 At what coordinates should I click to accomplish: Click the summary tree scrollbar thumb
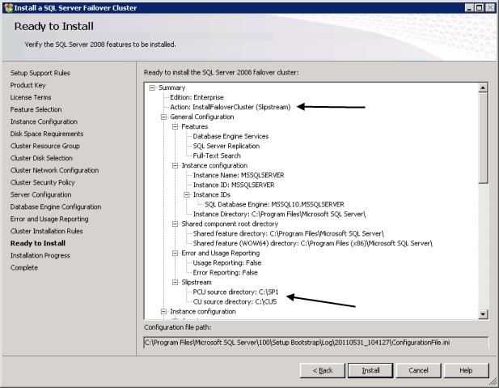point(483,138)
